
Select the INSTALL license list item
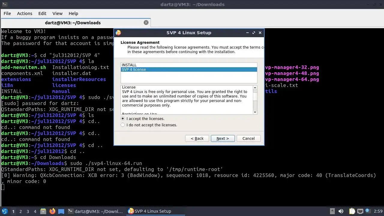[189, 65]
